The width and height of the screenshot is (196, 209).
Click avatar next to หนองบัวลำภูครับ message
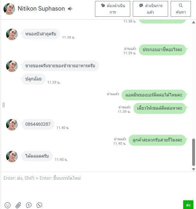coord(12,34)
